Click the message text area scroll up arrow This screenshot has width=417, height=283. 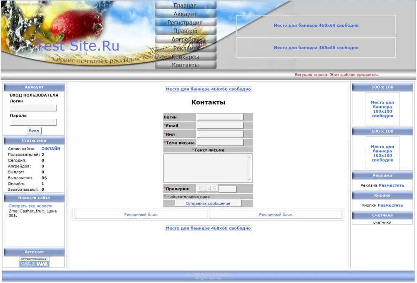point(249,157)
